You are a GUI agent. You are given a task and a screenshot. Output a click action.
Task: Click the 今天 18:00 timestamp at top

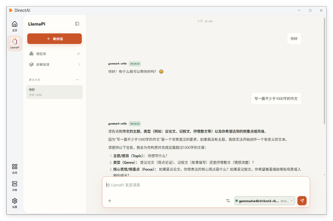(205, 22)
